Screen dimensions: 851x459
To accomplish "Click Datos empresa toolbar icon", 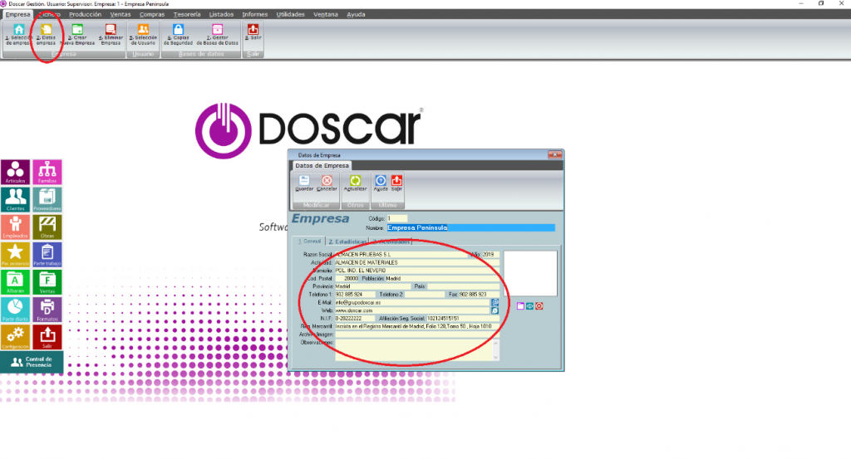I will (47, 35).
